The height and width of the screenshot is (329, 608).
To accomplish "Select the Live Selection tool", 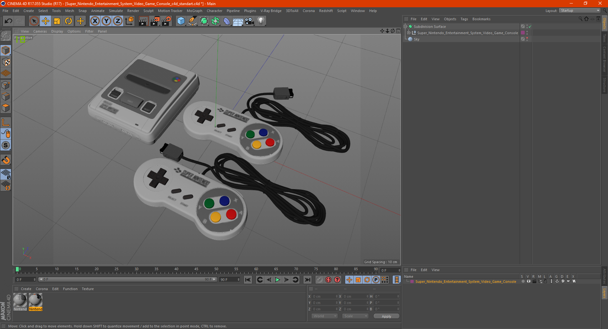I will (34, 21).
